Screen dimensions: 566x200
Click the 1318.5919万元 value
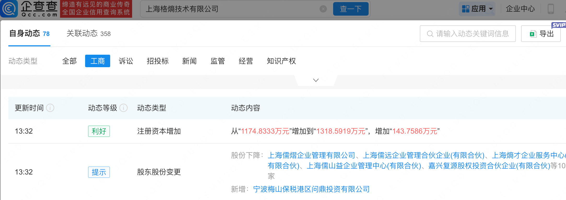[x=341, y=131]
